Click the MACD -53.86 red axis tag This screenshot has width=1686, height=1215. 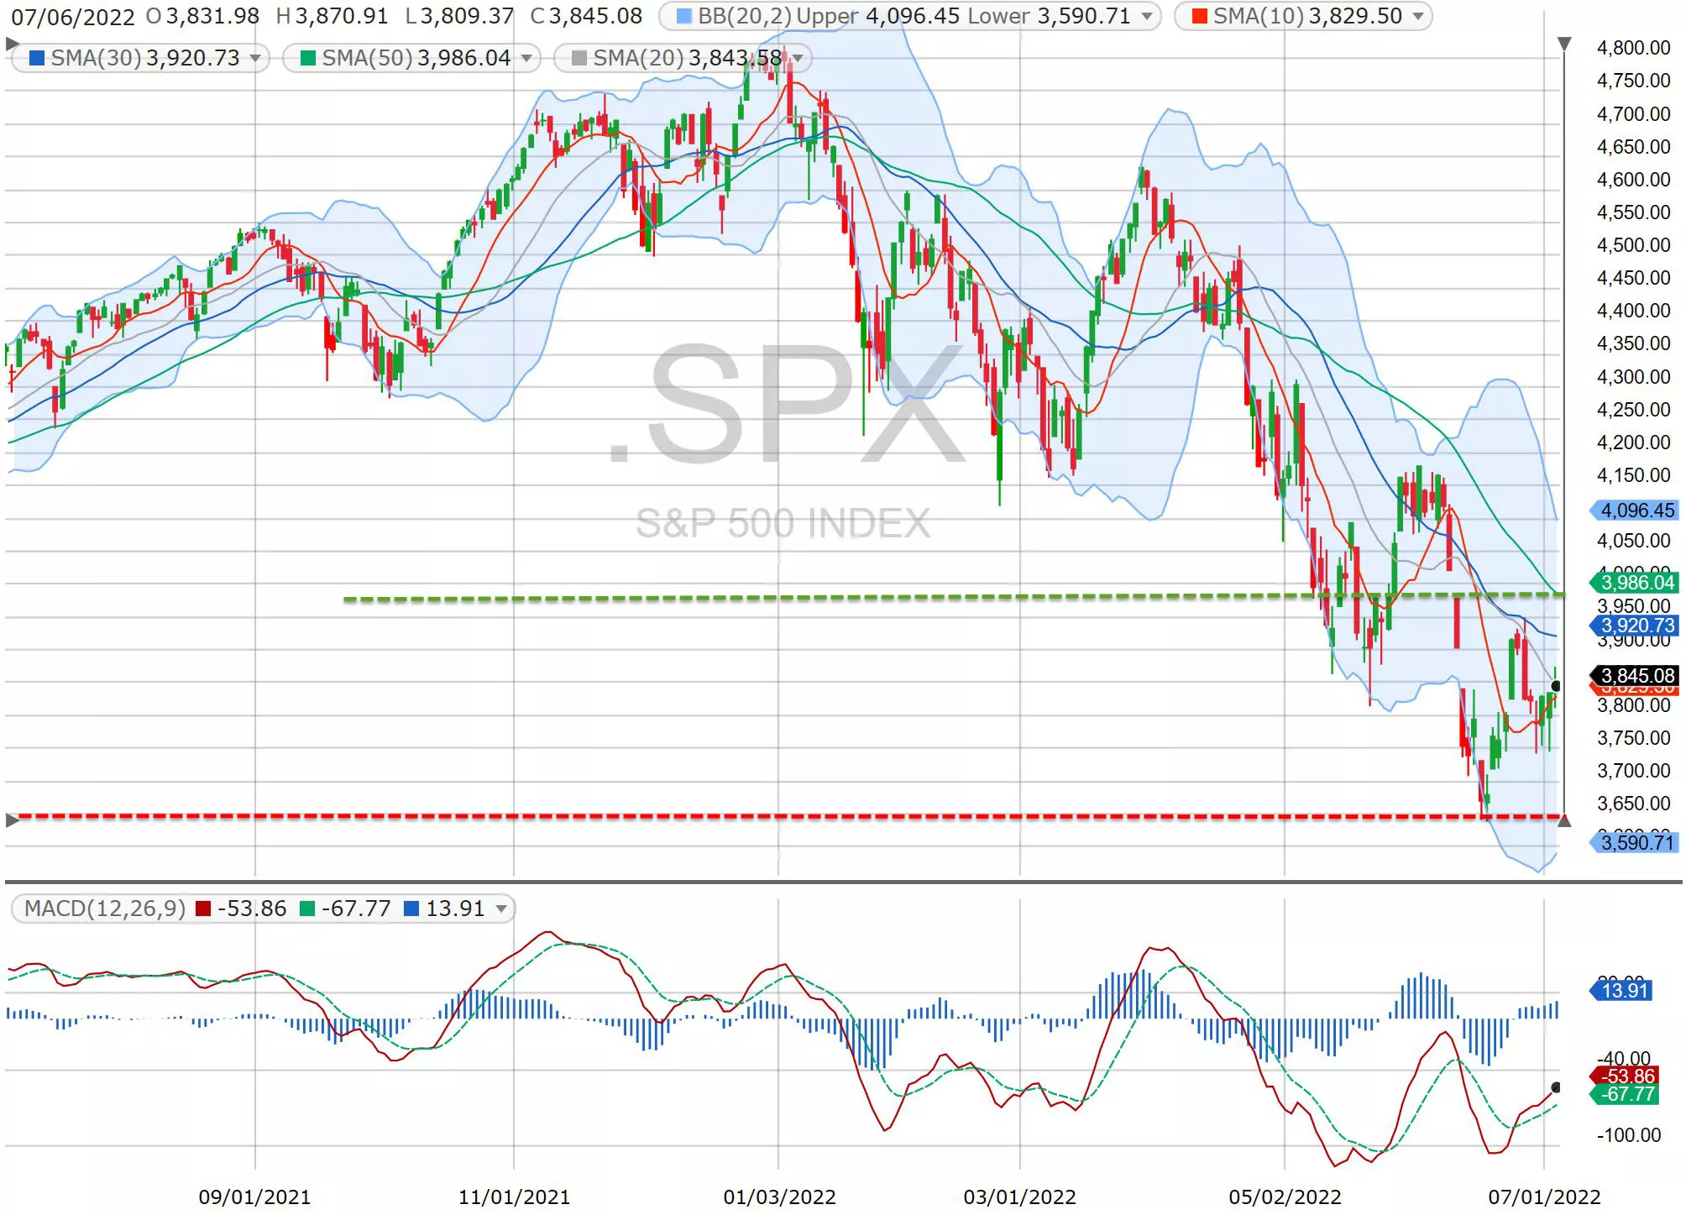point(1626,1076)
